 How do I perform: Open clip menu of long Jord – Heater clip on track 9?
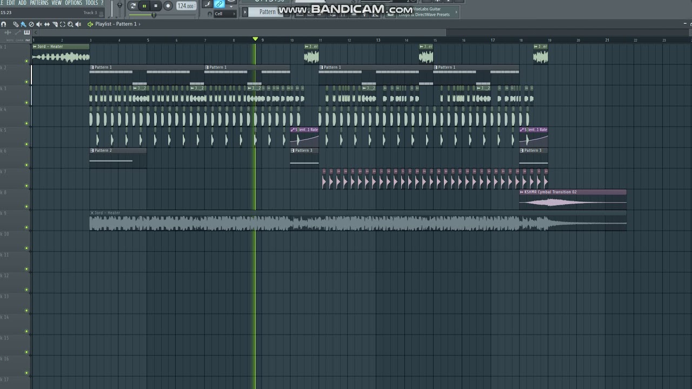pyautogui.click(x=92, y=213)
